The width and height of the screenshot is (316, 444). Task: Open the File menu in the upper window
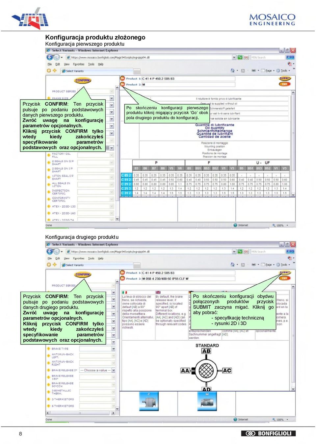pyautogui.click(x=50, y=64)
